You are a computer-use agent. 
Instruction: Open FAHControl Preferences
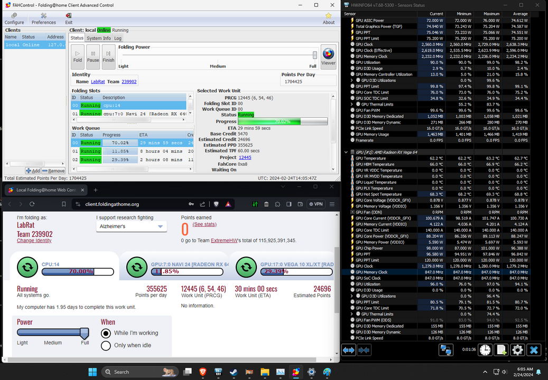click(43, 18)
